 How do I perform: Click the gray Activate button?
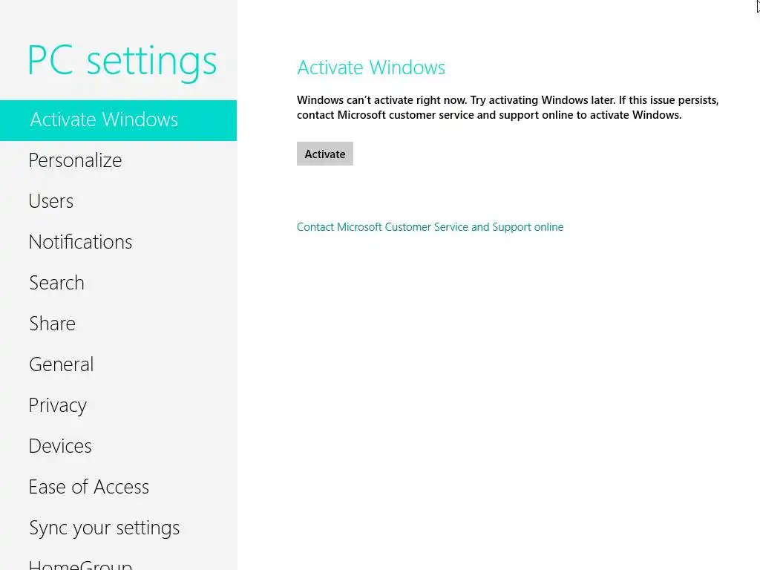tap(325, 154)
